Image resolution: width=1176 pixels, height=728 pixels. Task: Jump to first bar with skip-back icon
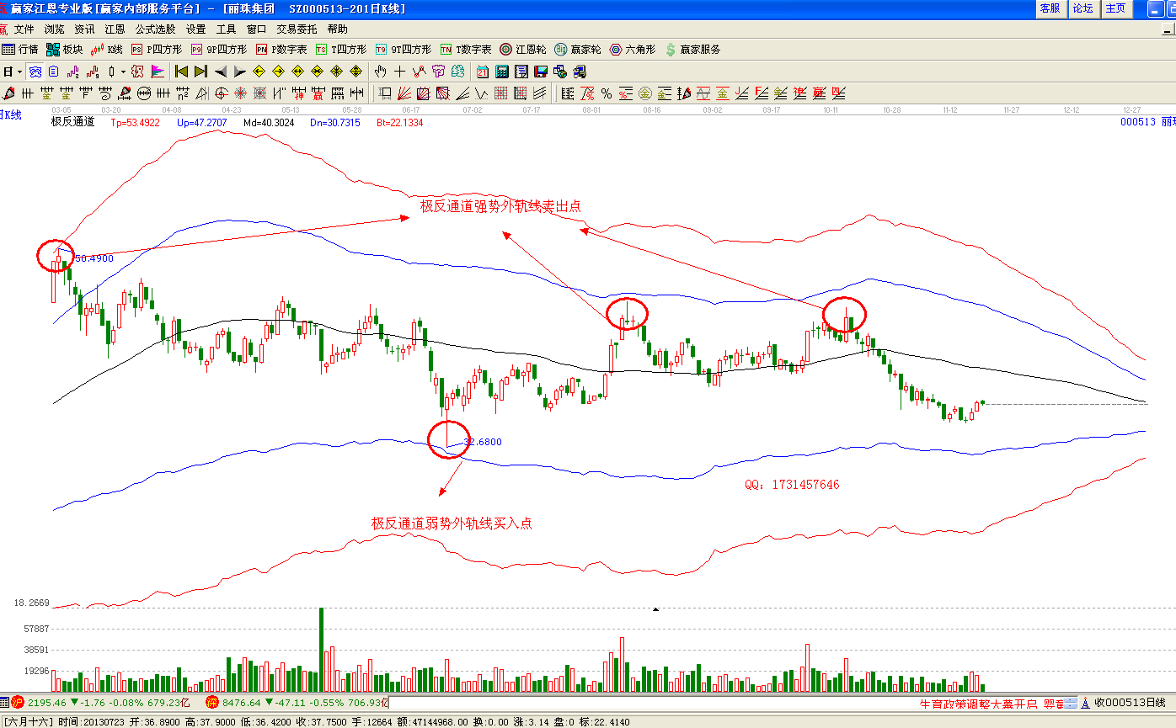click(x=183, y=72)
